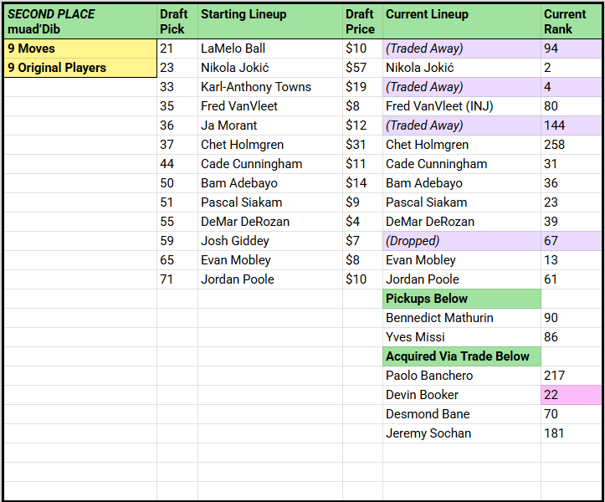The image size is (605, 502).
Task: Select the SECOND PLACE muad'Dib header cell
Action: [79, 21]
